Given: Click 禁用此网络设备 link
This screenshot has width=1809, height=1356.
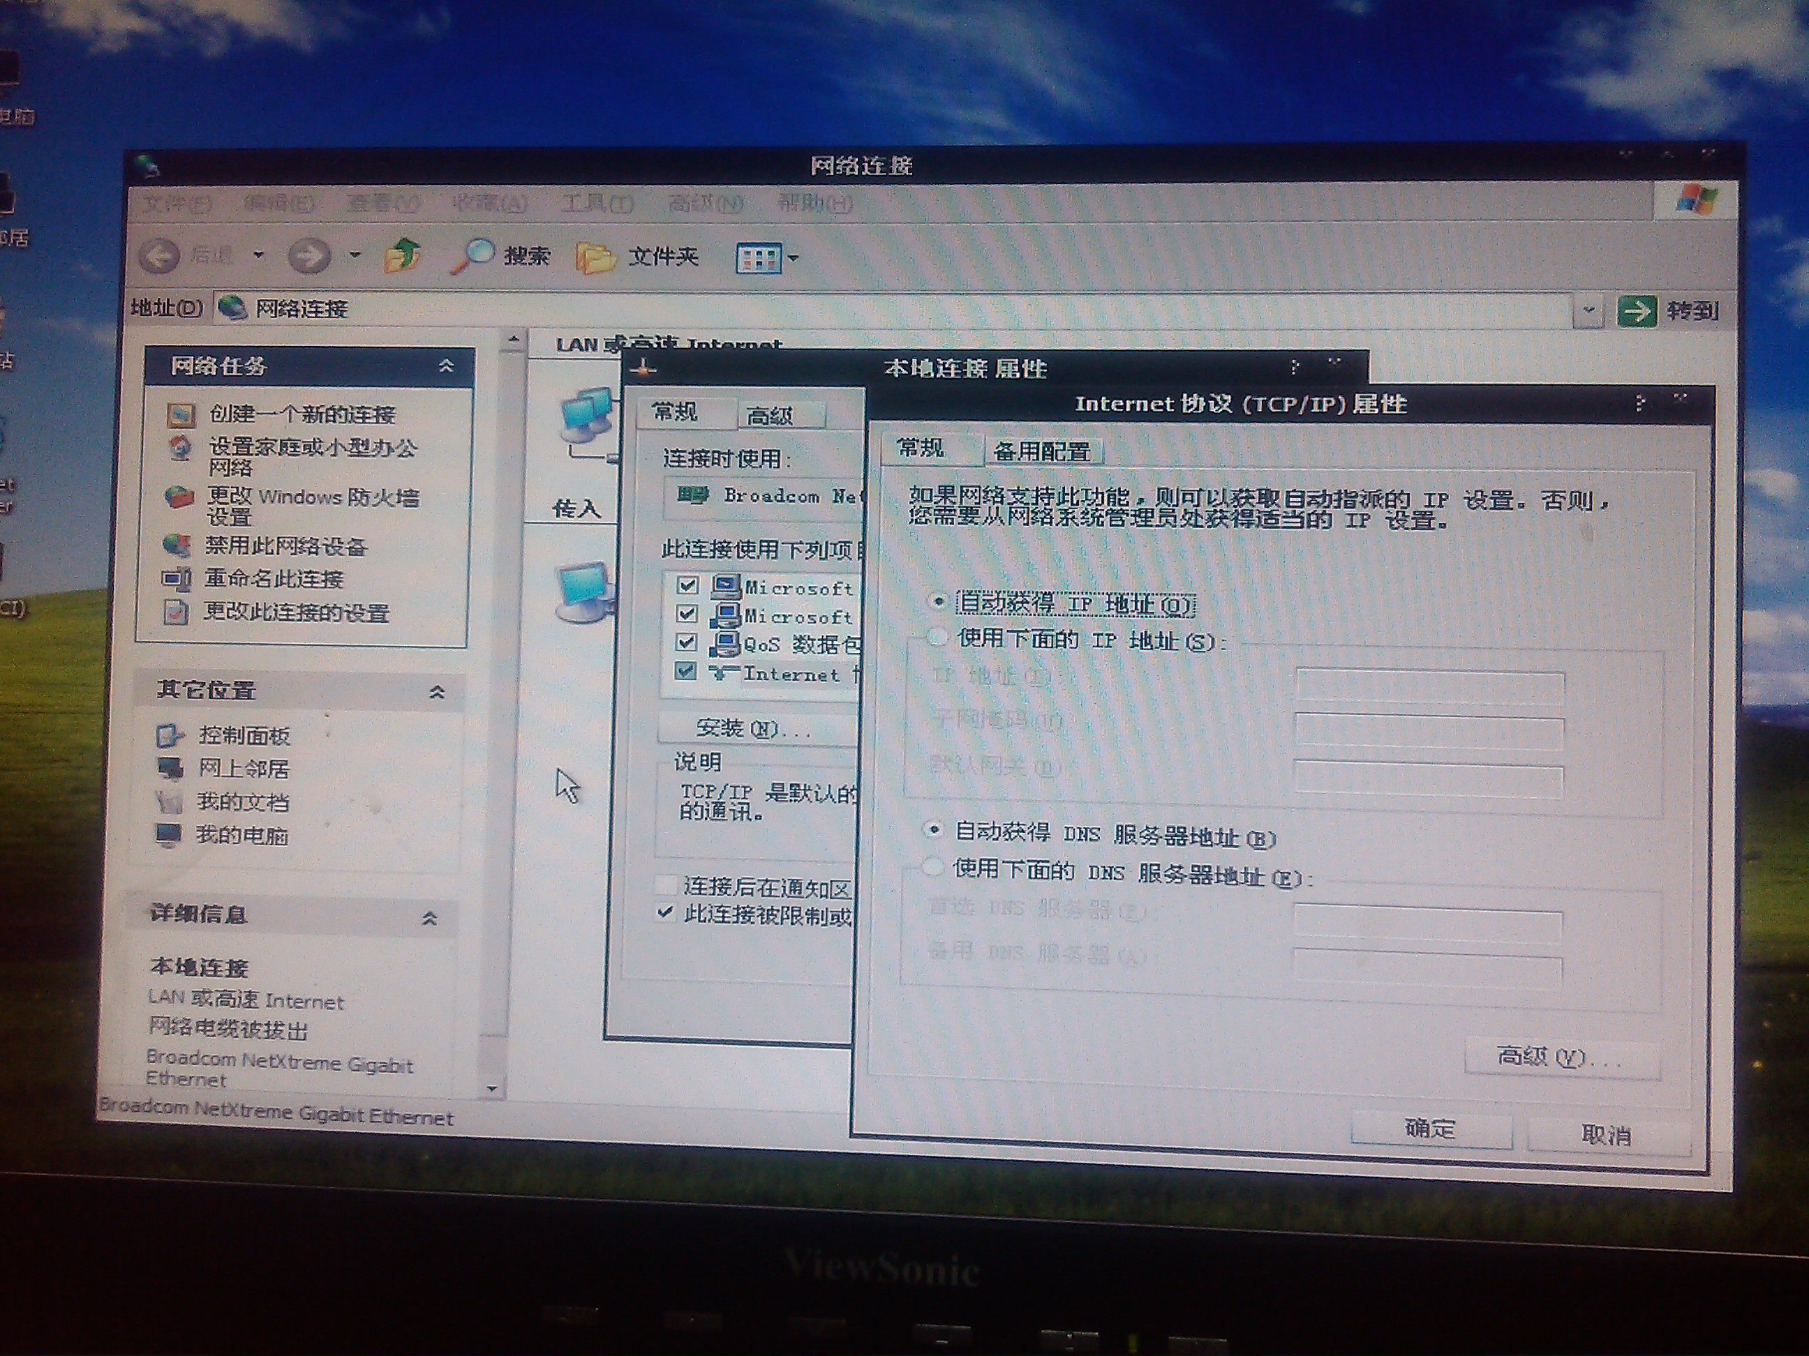Looking at the screenshot, I should coord(286,546).
